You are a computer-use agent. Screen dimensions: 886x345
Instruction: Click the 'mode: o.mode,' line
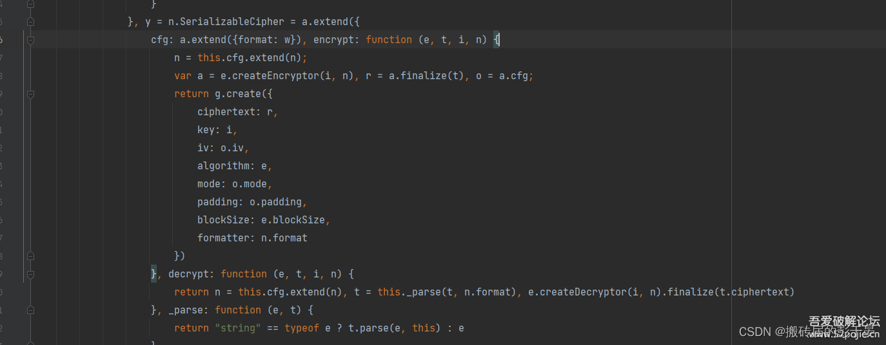(235, 184)
